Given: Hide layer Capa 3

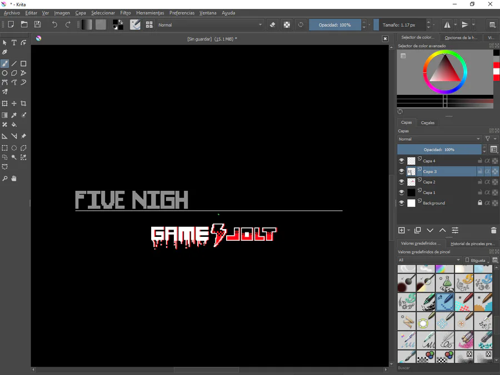Looking at the screenshot, I should [402, 171].
